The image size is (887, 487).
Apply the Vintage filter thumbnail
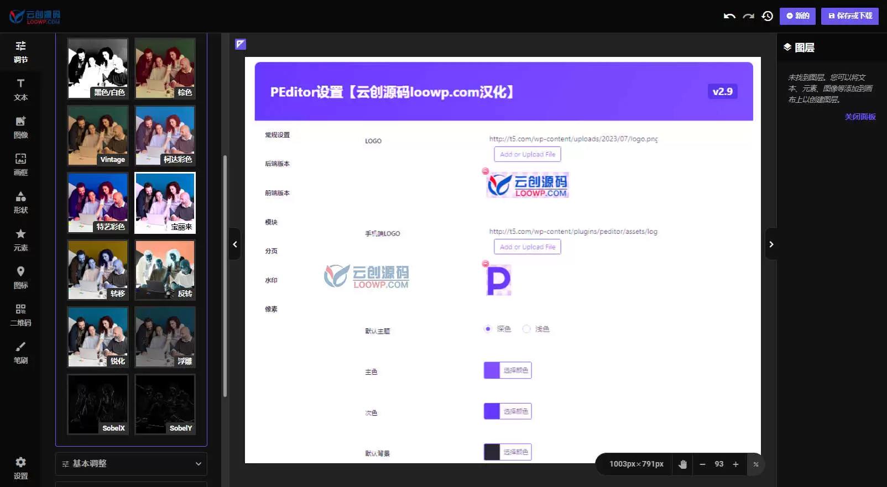tap(98, 135)
